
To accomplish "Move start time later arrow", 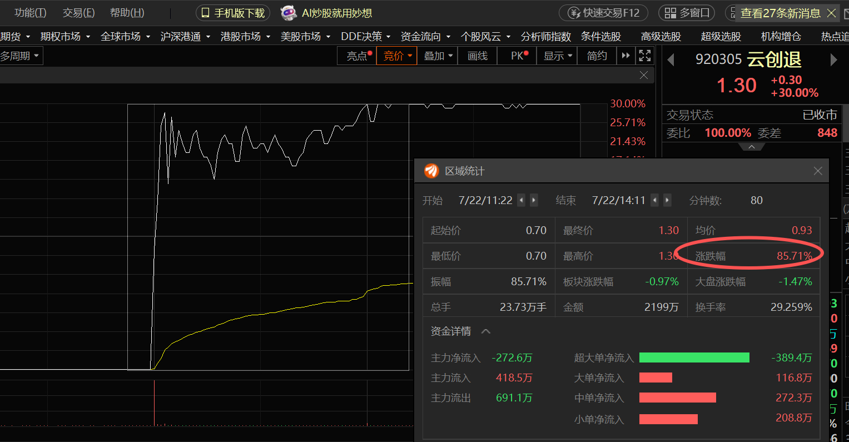I will coord(534,200).
